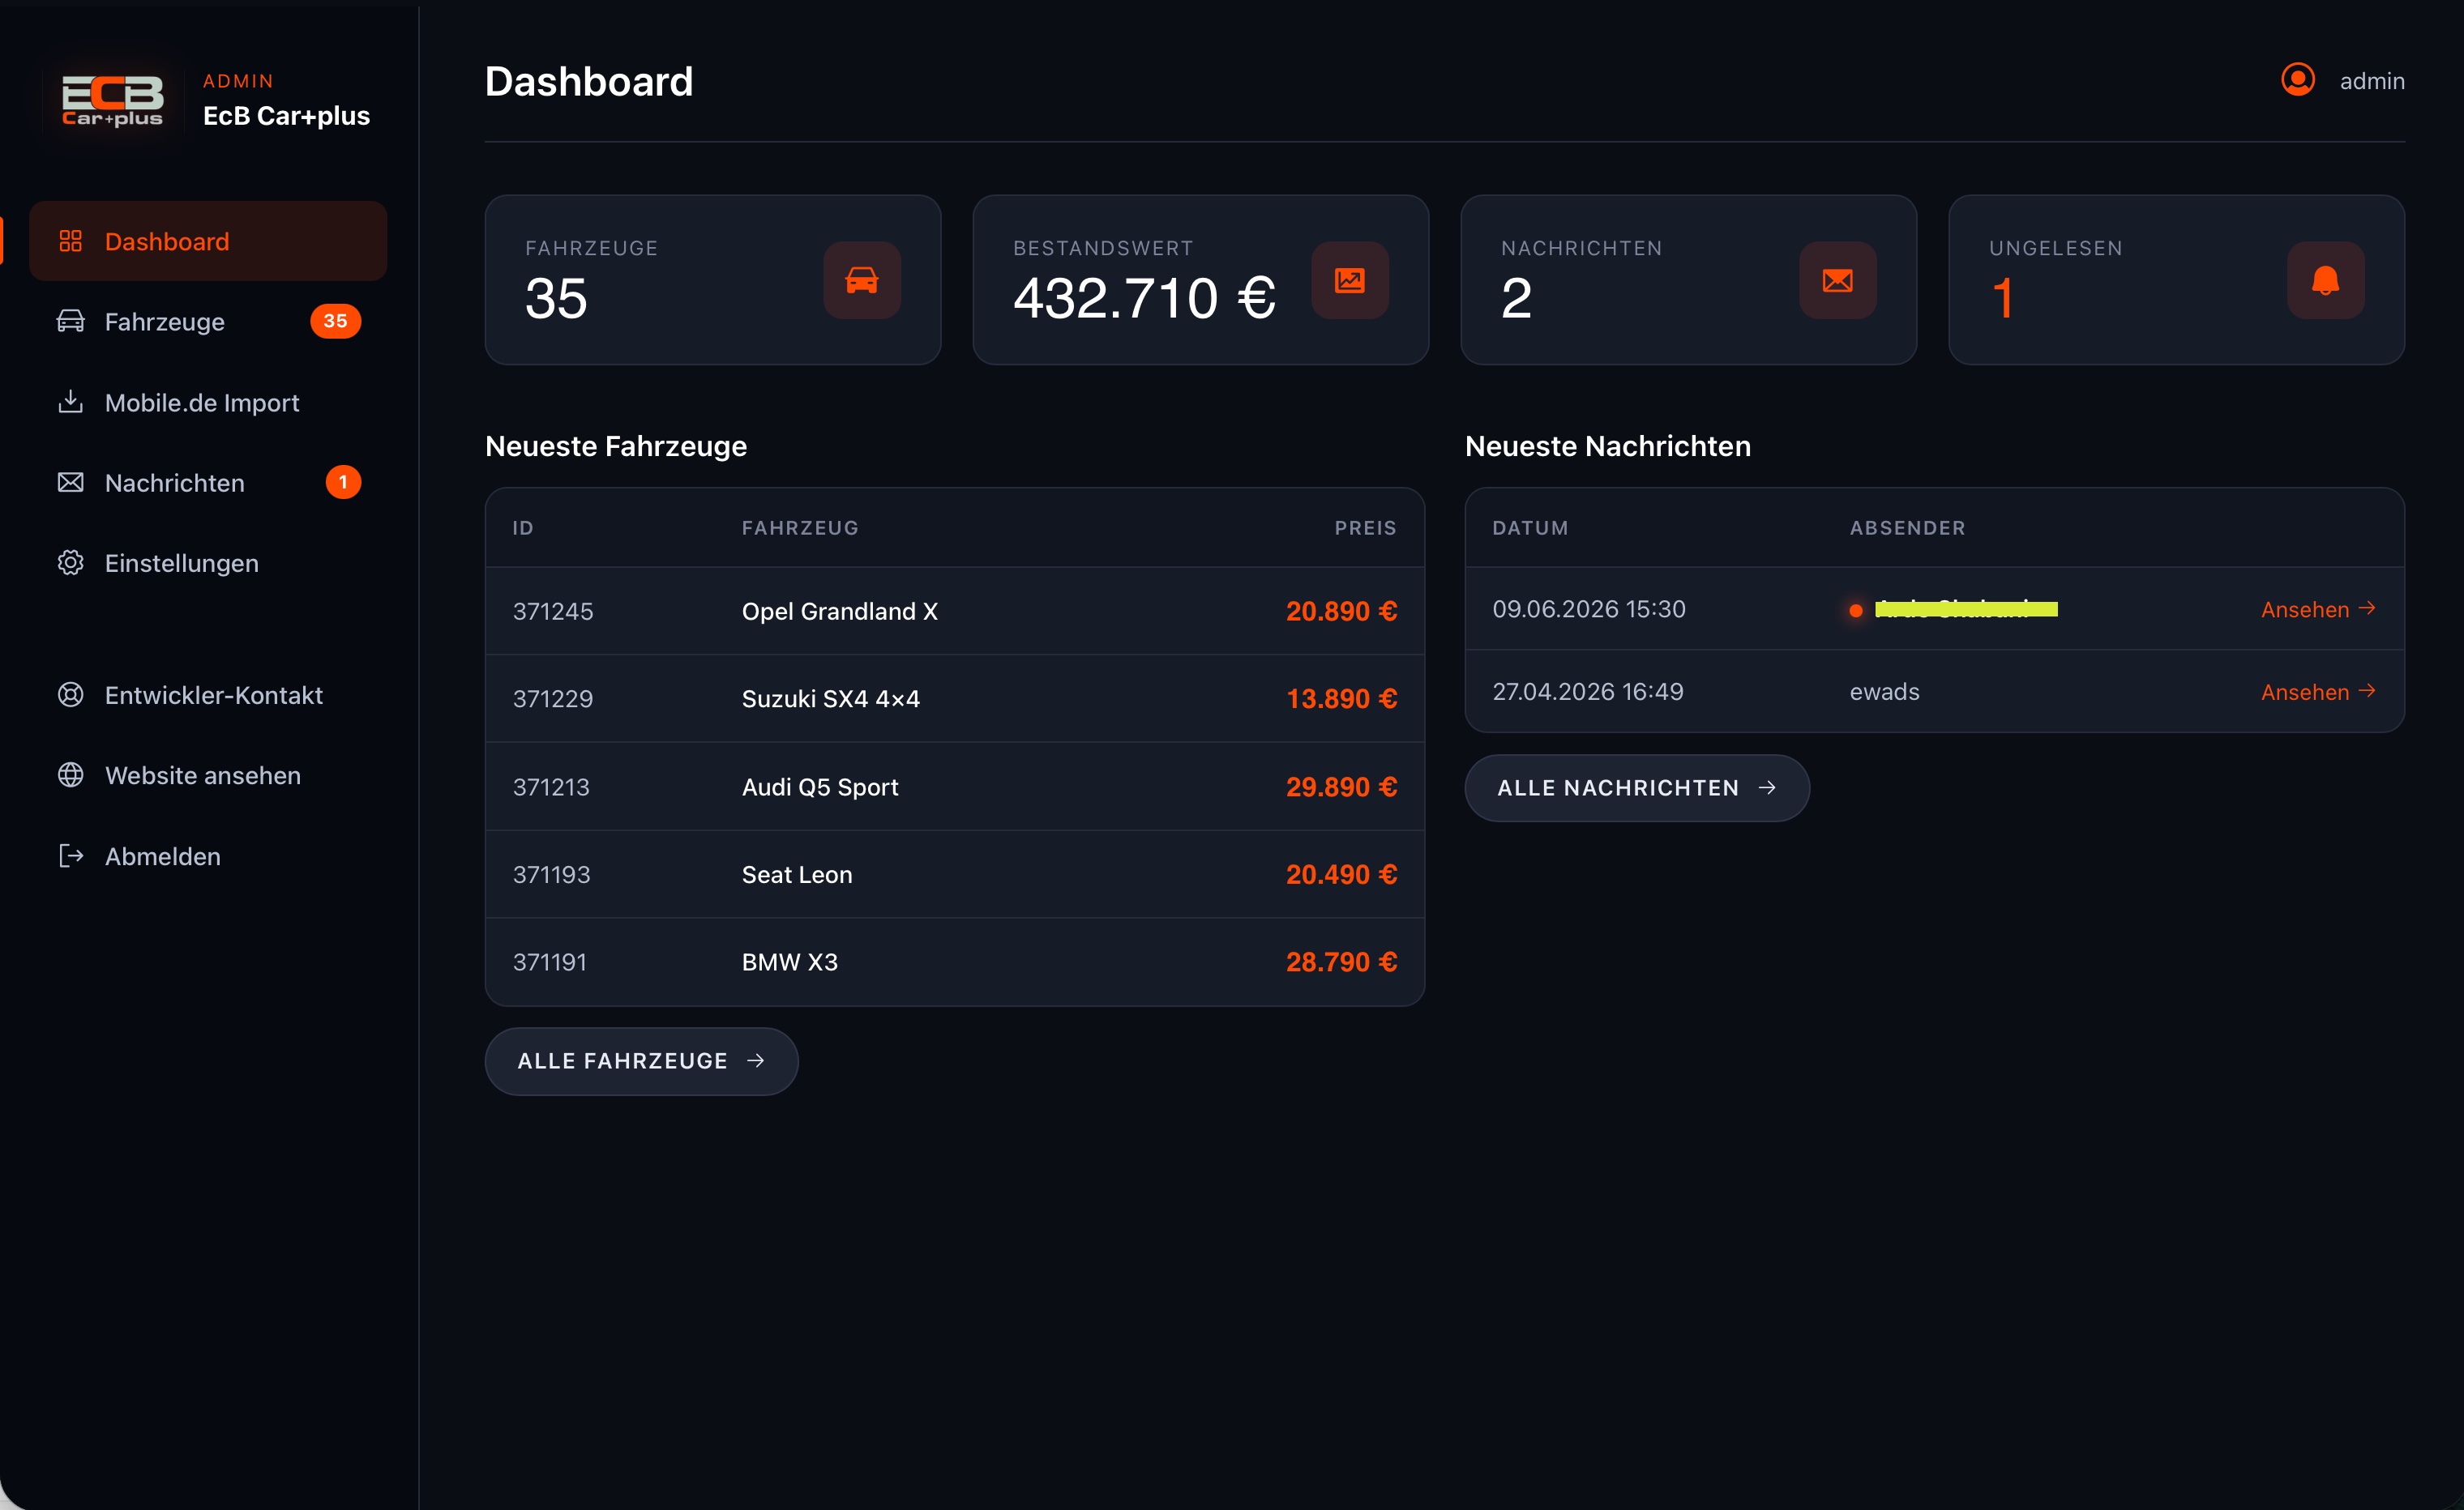Select the Opel Grandland X row
2464x1510 pixels.
(954, 611)
